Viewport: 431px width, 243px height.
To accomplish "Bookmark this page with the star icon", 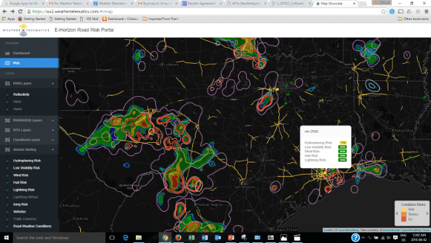I will [383, 11].
